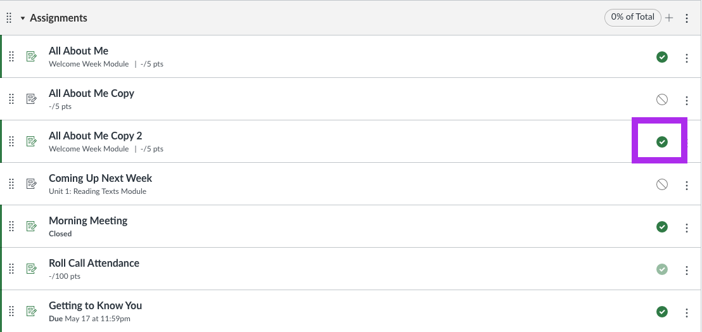The width and height of the screenshot is (702, 332).
Task: Open options menu for All About Me Copy
Action: point(687,100)
